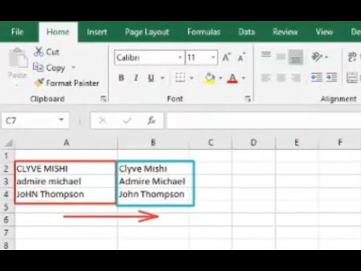Open the Clipboard dialog launcher

[103, 99]
